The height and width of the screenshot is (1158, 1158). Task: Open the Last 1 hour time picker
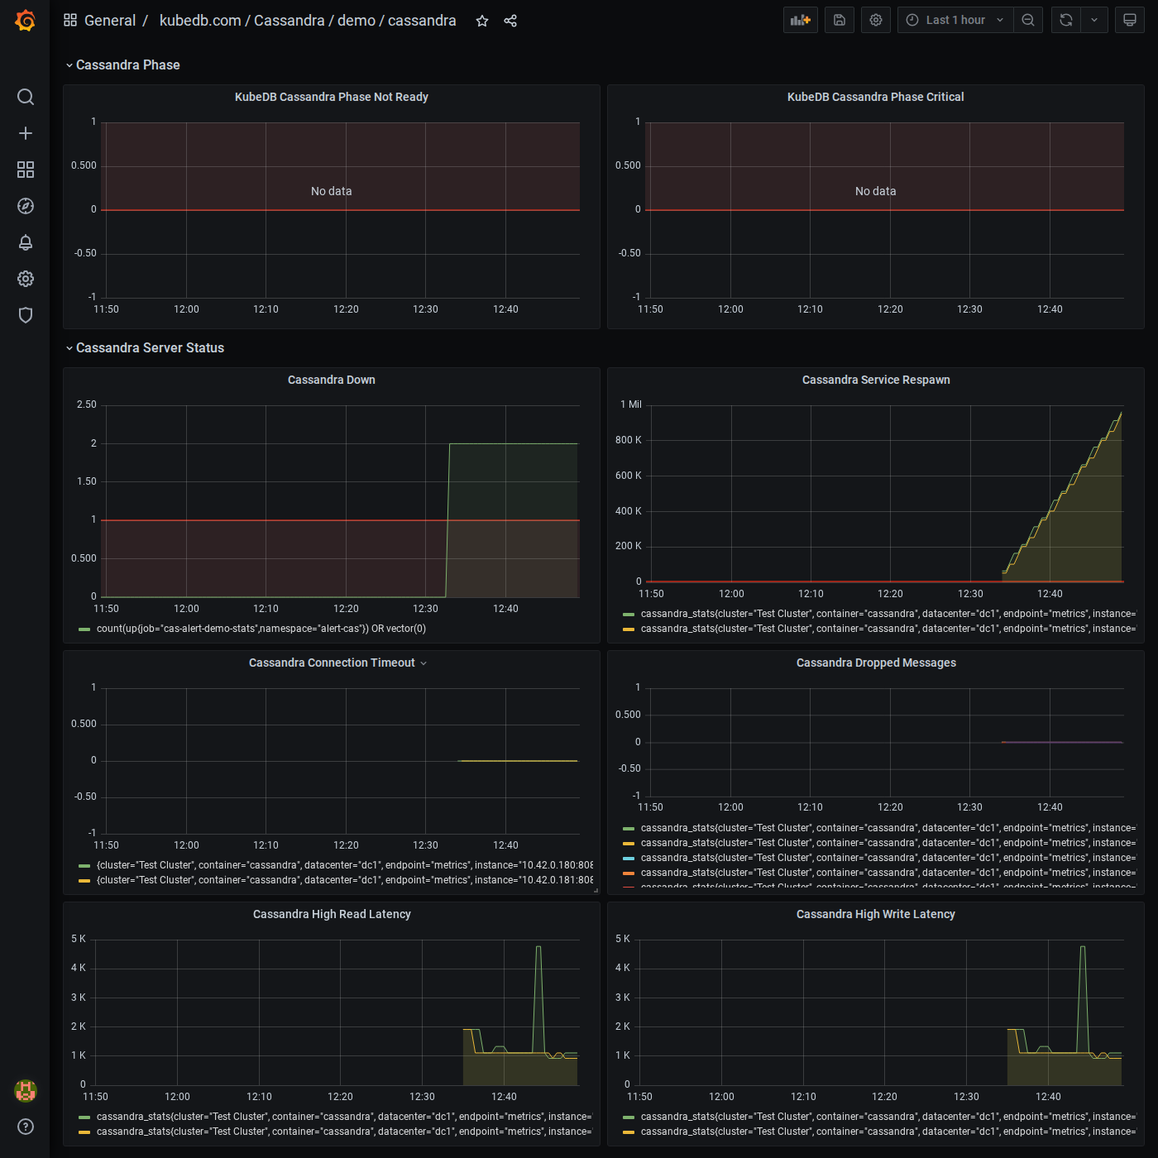955,20
